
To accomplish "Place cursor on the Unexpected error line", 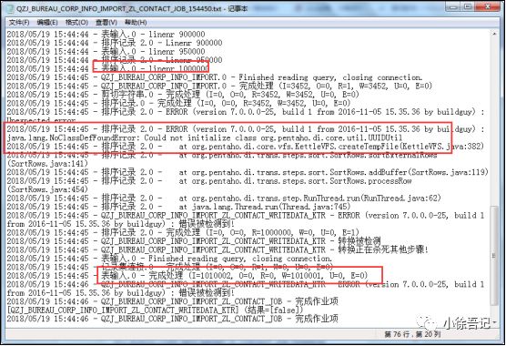I will pos(41,120).
